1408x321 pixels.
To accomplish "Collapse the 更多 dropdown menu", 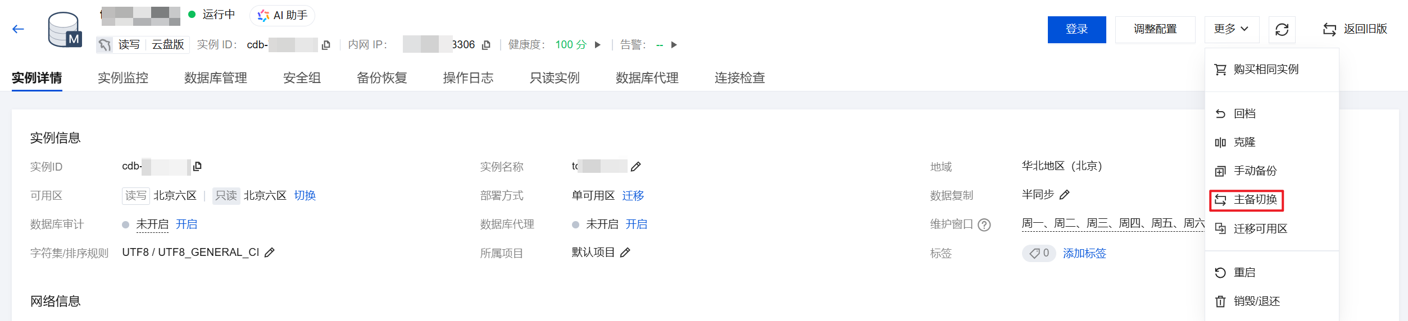I will click(1232, 29).
